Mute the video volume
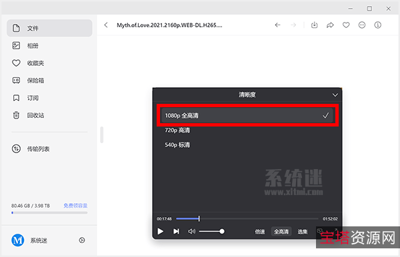 point(191,231)
